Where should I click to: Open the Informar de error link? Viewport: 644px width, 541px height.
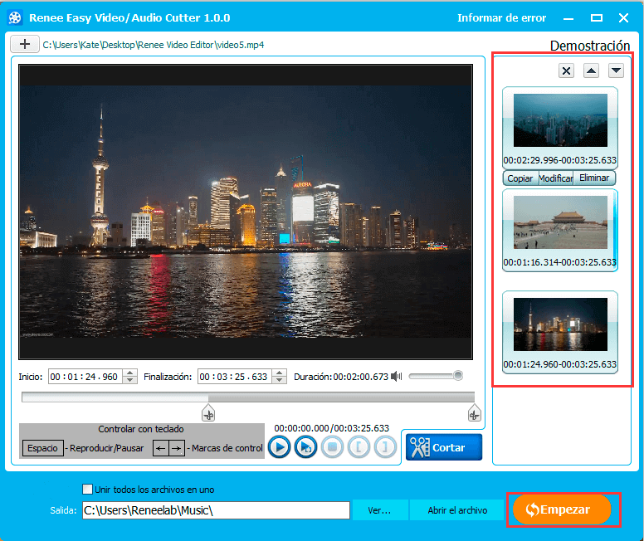click(501, 18)
